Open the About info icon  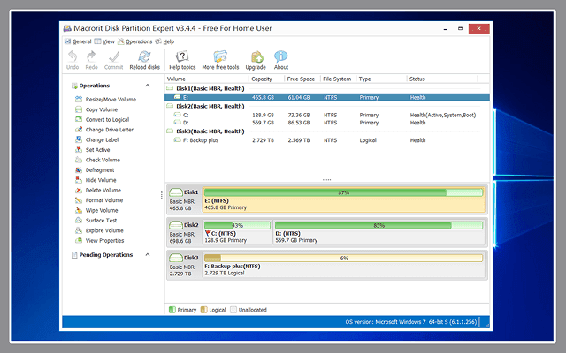[281, 57]
